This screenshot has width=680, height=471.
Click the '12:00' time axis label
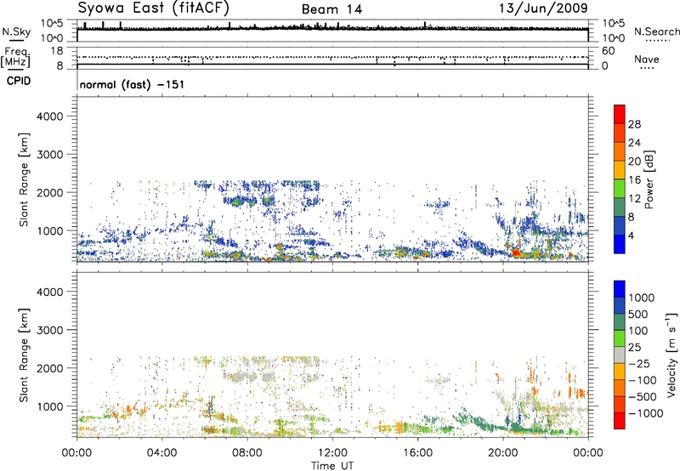[332, 453]
